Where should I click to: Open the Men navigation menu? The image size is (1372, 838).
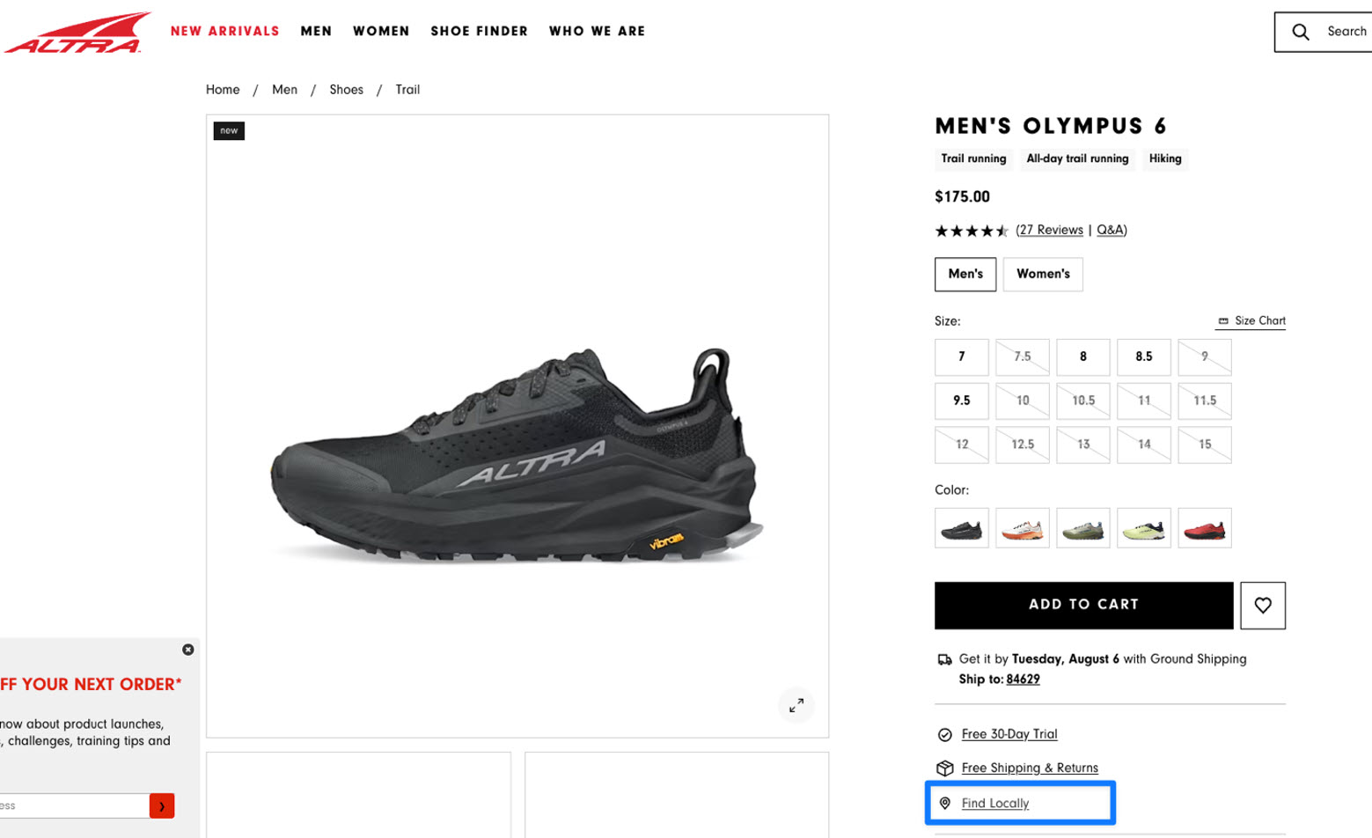(x=316, y=32)
